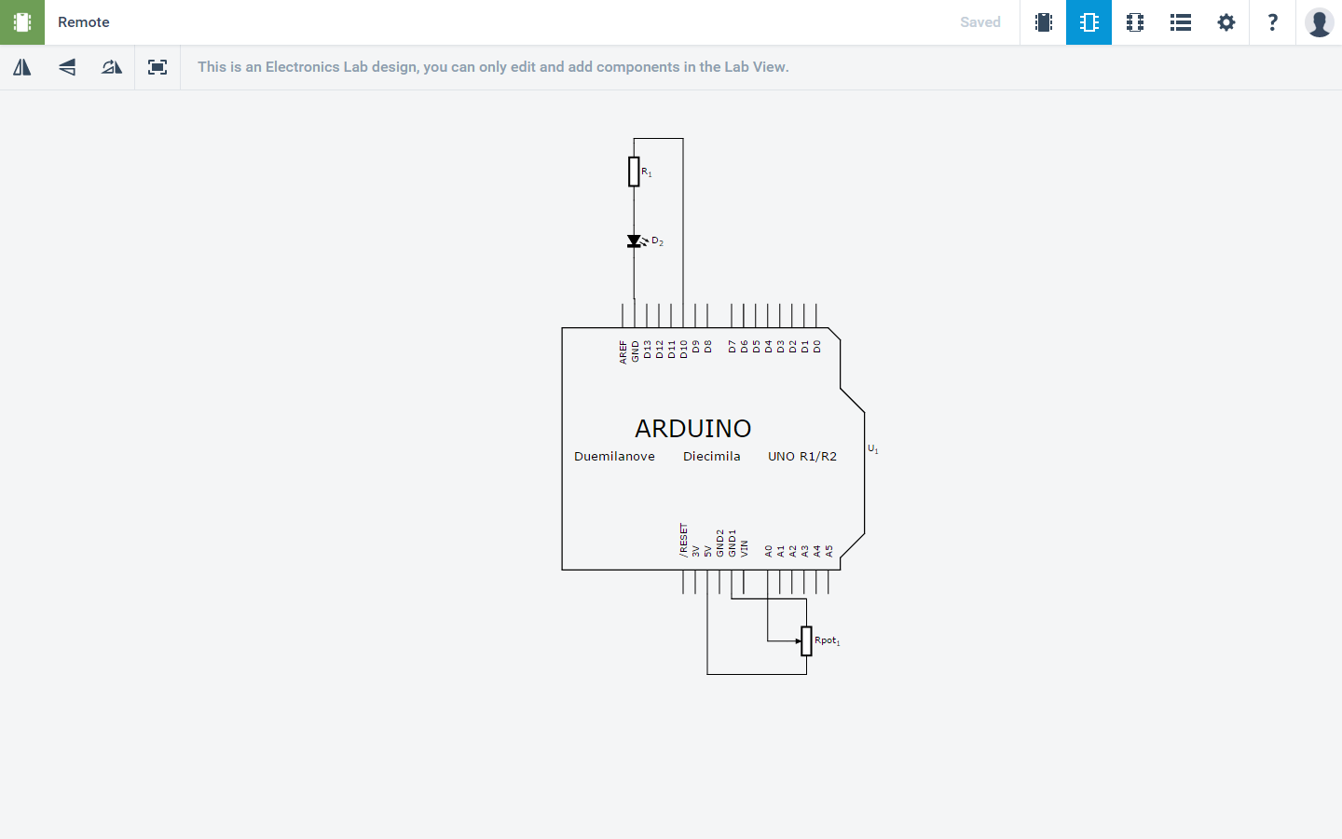
Task: Switch to the PCB View icon
Action: coord(1135,22)
